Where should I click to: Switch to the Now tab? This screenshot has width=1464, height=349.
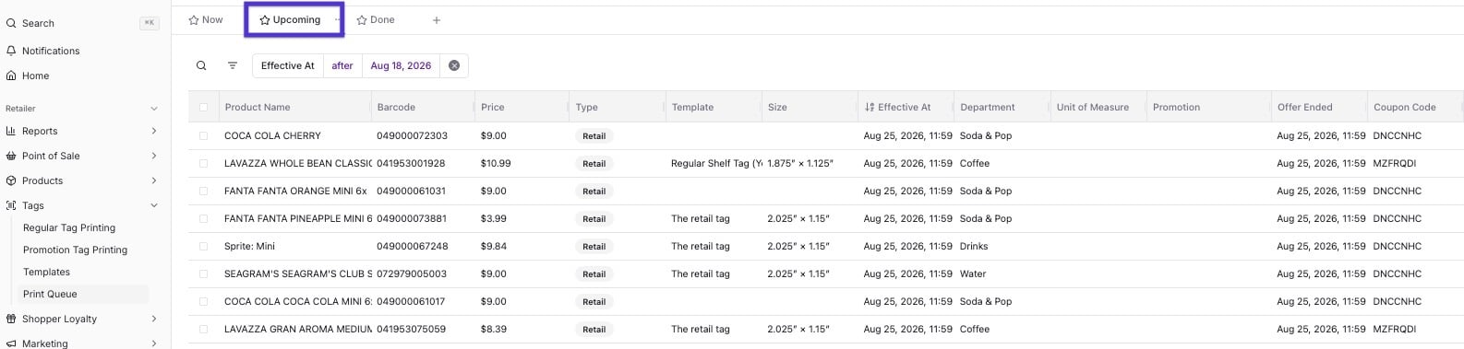[x=206, y=19]
